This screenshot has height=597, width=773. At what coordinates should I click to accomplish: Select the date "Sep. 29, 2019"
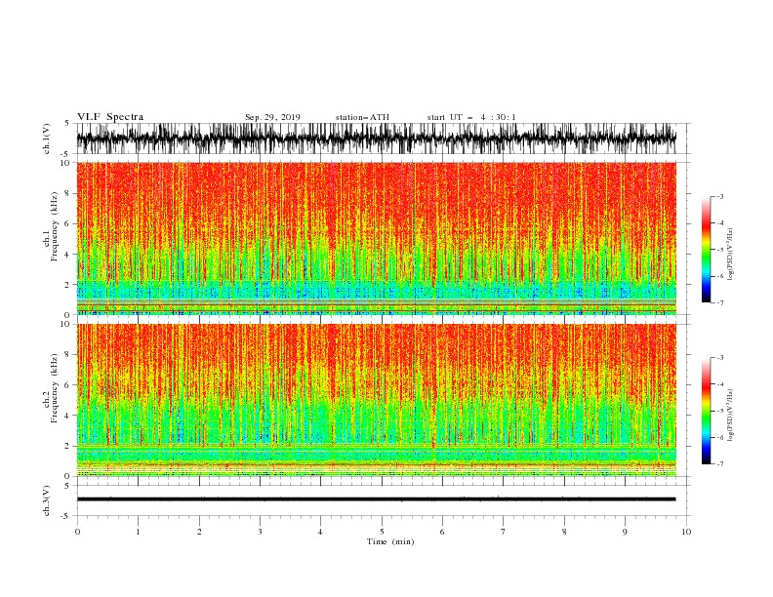click(272, 117)
